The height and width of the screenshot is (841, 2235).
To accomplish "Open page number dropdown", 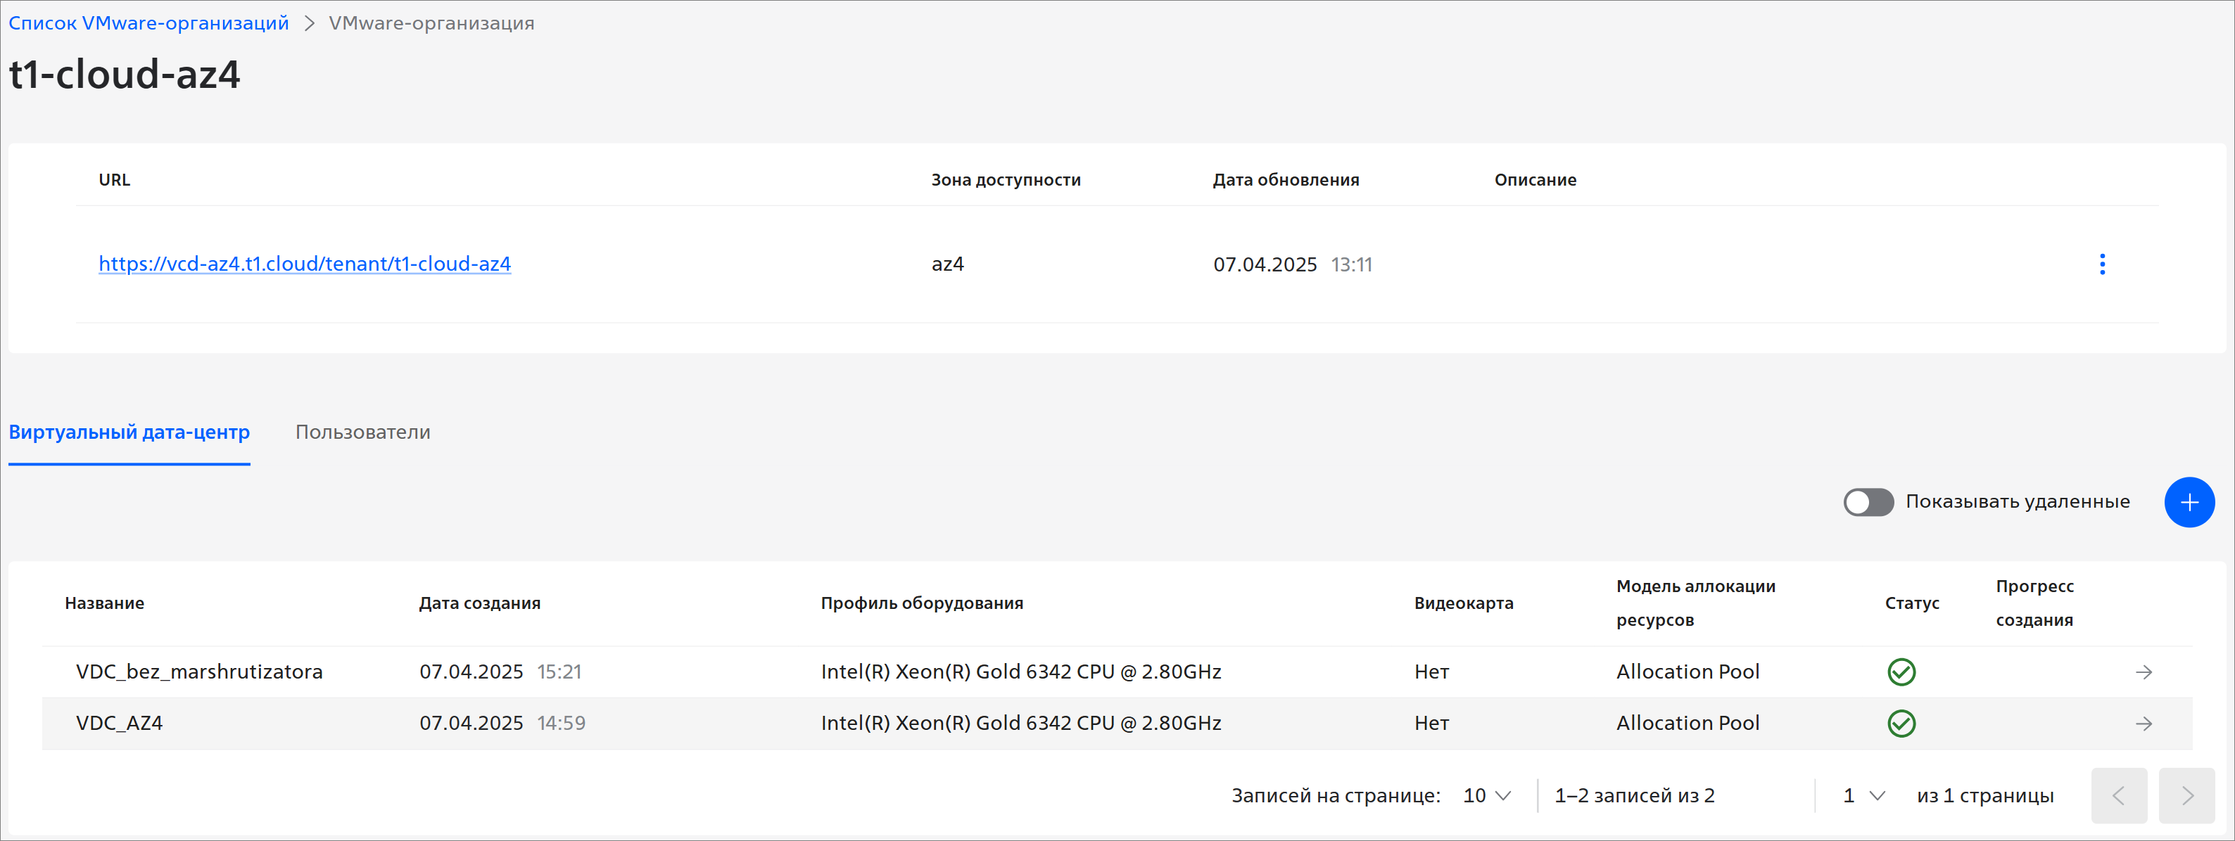I will coord(1863,795).
